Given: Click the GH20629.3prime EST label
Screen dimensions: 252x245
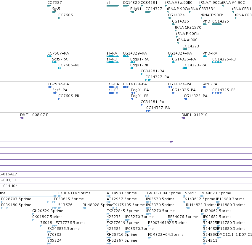Looking at the screenshot, I should click(48, 211).
